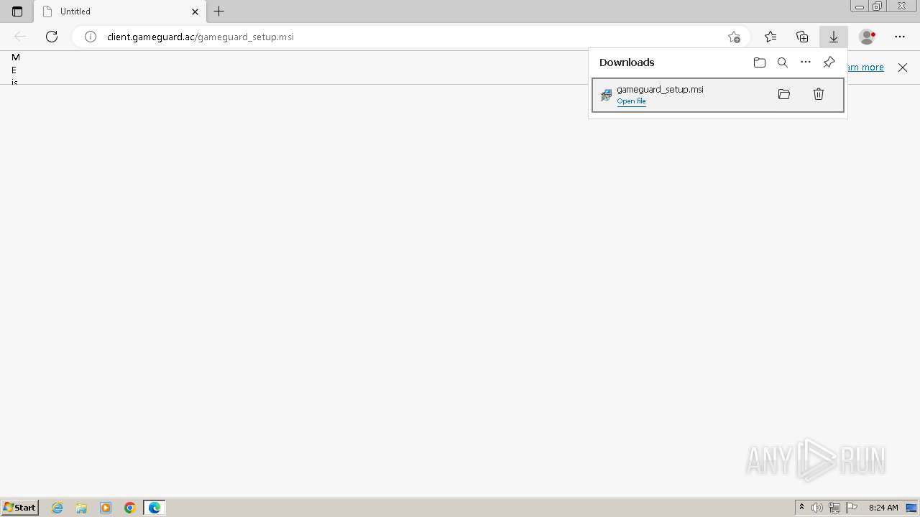Screen dimensions: 920x517
Task: Open Google Chrome from taskbar
Action: 130,508
